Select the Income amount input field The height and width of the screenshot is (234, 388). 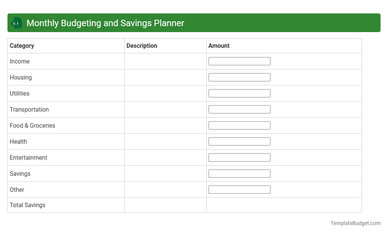click(239, 61)
